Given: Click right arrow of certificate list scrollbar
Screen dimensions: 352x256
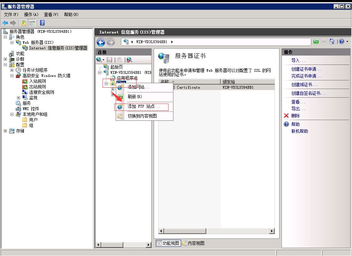Looking at the screenshot, I should (272, 231).
